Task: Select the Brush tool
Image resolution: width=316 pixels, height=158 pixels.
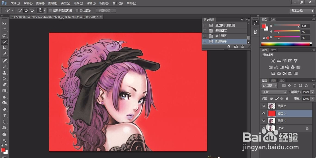Action: [x=4, y=67]
